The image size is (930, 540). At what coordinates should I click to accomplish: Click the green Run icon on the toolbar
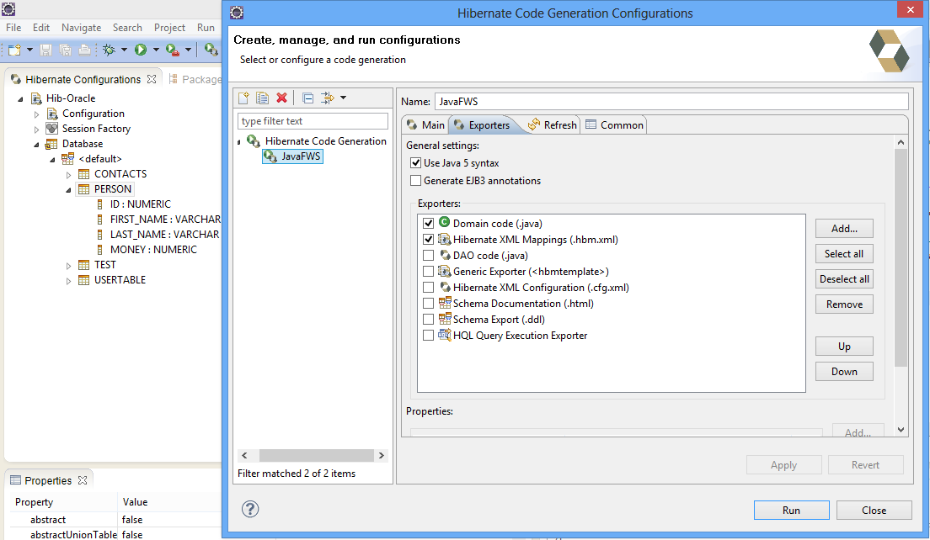142,50
